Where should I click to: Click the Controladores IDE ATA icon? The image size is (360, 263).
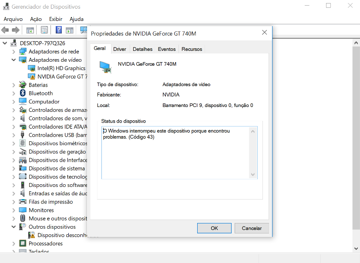tap(23, 127)
